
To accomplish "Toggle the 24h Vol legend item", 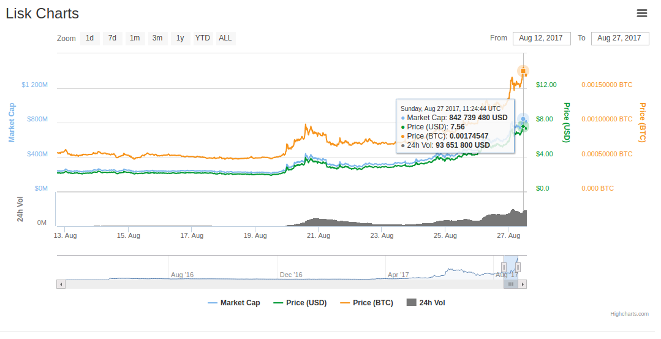I will click(426, 303).
